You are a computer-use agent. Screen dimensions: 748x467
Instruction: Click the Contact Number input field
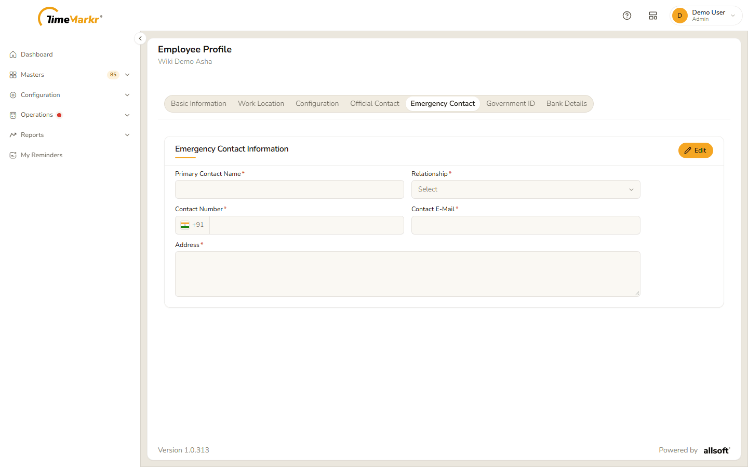pyautogui.click(x=306, y=225)
